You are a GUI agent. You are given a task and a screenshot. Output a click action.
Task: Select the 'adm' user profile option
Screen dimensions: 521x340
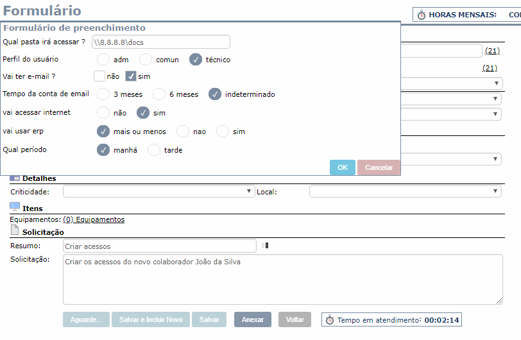103,60
